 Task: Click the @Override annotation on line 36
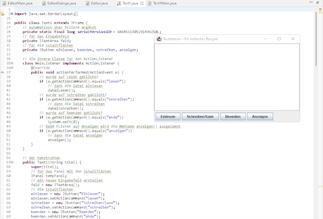[40, 68]
